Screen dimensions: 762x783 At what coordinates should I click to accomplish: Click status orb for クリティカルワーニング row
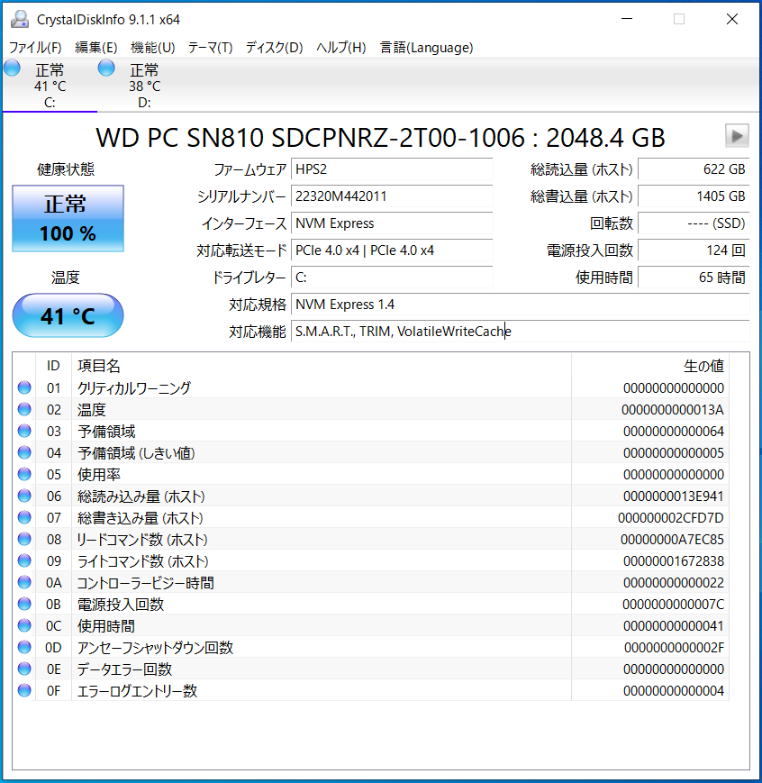[24, 388]
